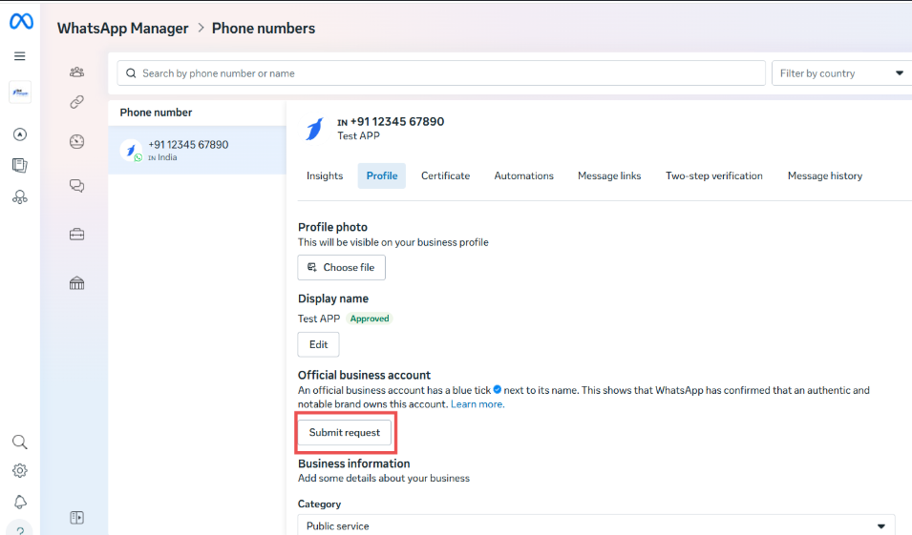Viewport: 912px width, 535px height.
Task: Click the notifications bell icon
Action: tap(19, 503)
